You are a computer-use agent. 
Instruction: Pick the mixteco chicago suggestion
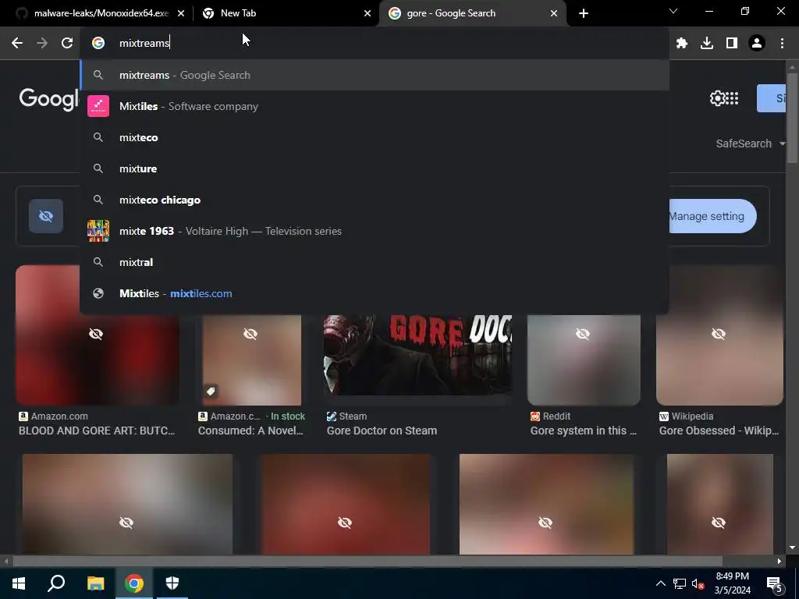pos(375,200)
